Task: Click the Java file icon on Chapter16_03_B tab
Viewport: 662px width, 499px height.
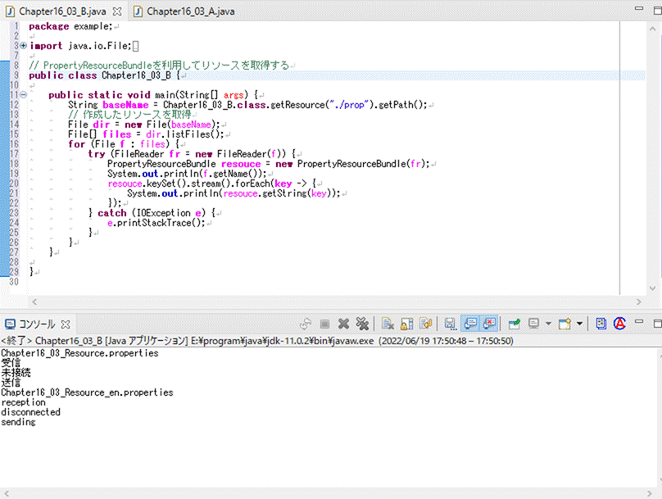Action: [10, 11]
